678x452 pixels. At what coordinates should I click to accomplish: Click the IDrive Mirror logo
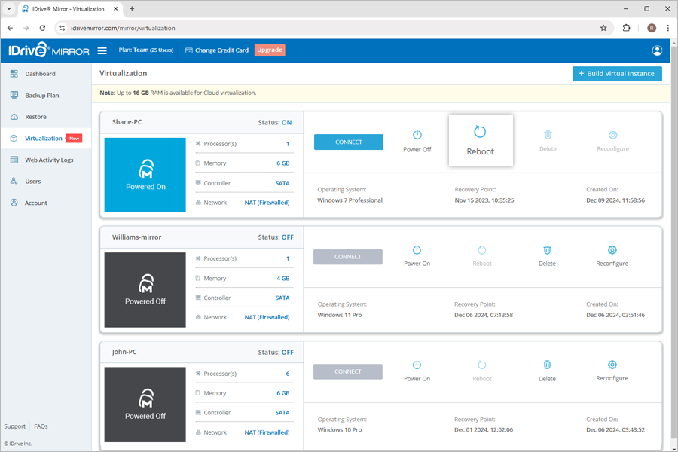(x=49, y=50)
